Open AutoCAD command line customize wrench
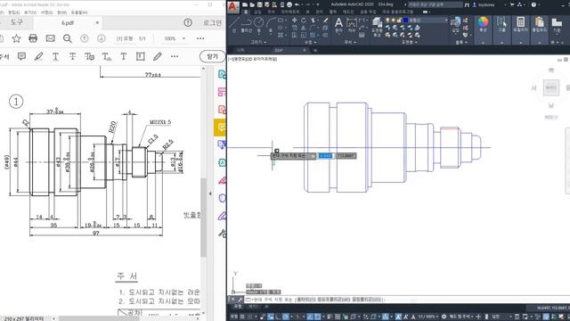This screenshot has height=321, width=570. tap(240, 300)
